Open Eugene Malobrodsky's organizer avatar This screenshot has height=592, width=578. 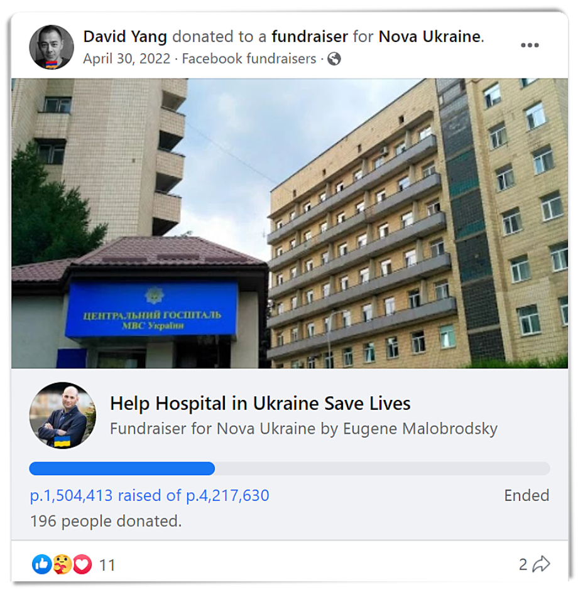(x=62, y=416)
